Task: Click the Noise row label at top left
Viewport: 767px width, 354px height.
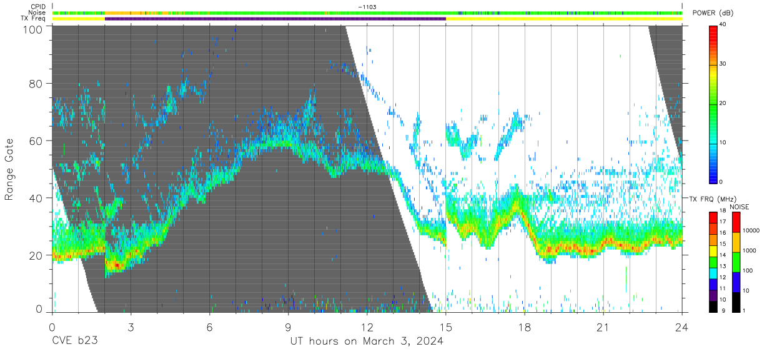Action: click(x=36, y=12)
